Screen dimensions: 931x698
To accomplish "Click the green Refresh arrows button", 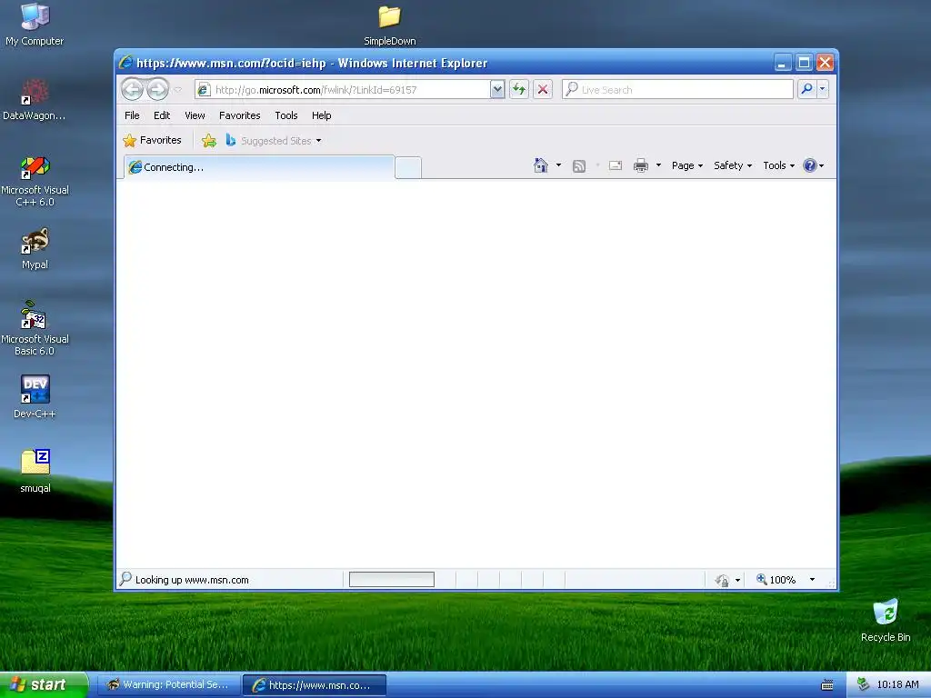I will click(519, 90).
